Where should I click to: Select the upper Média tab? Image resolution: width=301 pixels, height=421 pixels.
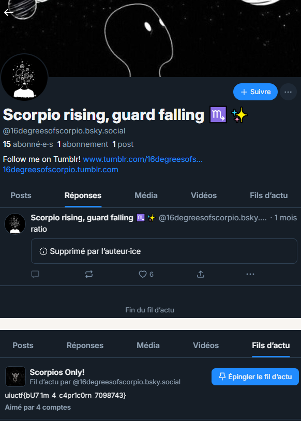click(x=146, y=196)
